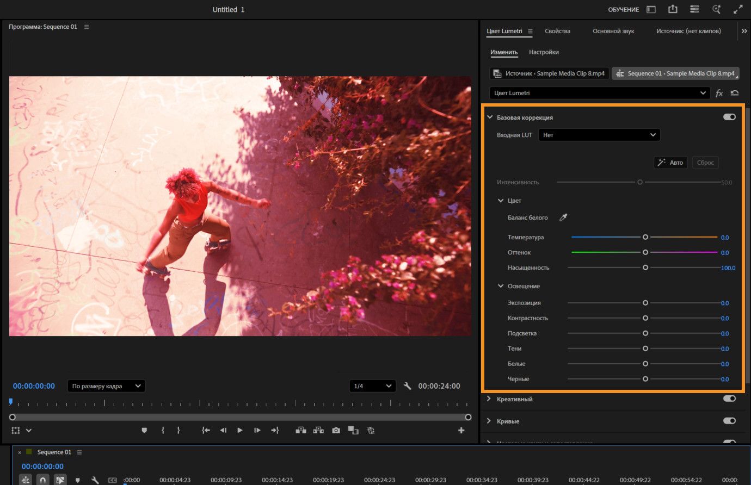Click the Температура slider handle
751x485 pixels.
645,237
